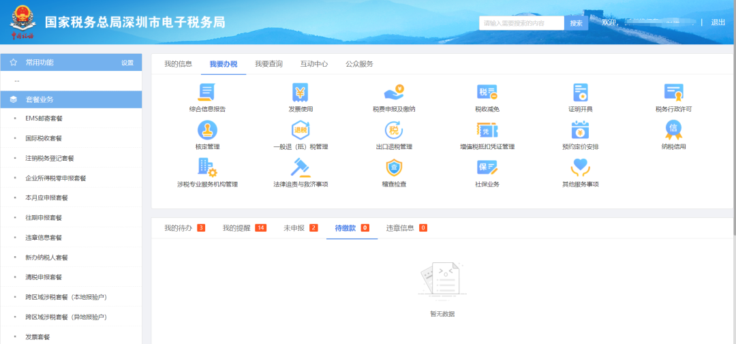Open the 核定管理 stamp icon

(207, 129)
